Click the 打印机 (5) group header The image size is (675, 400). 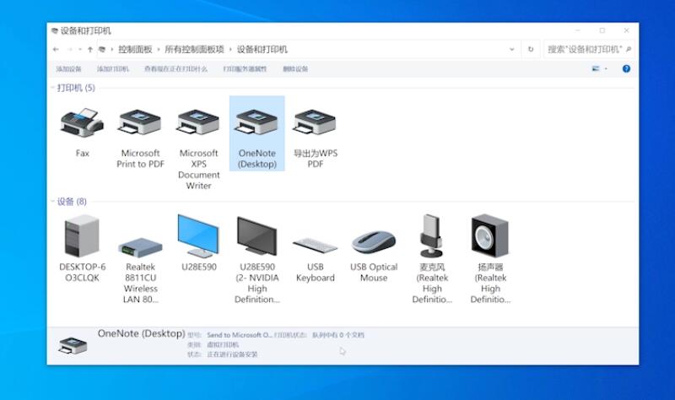pos(76,88)
